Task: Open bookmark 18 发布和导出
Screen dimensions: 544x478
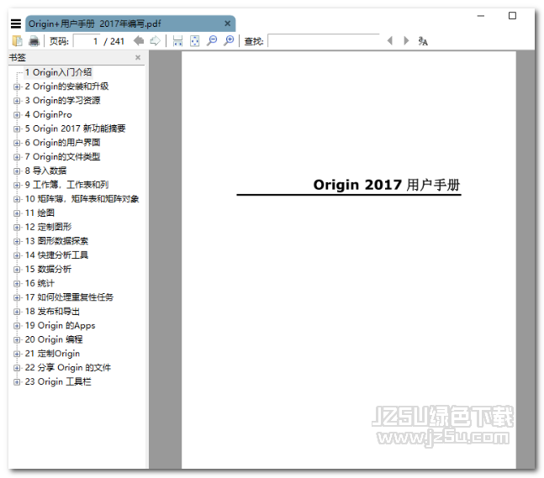Action: (x=52, y=312)
